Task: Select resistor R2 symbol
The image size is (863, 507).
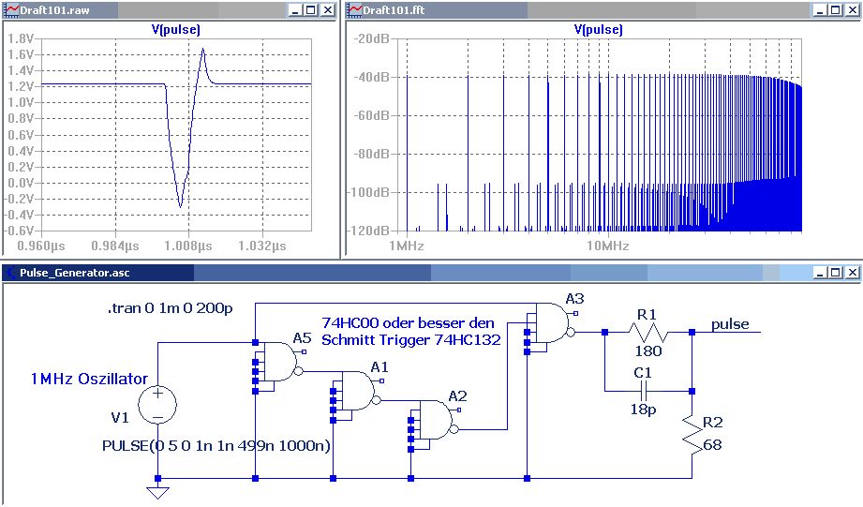Action: [x=692, y=434]
